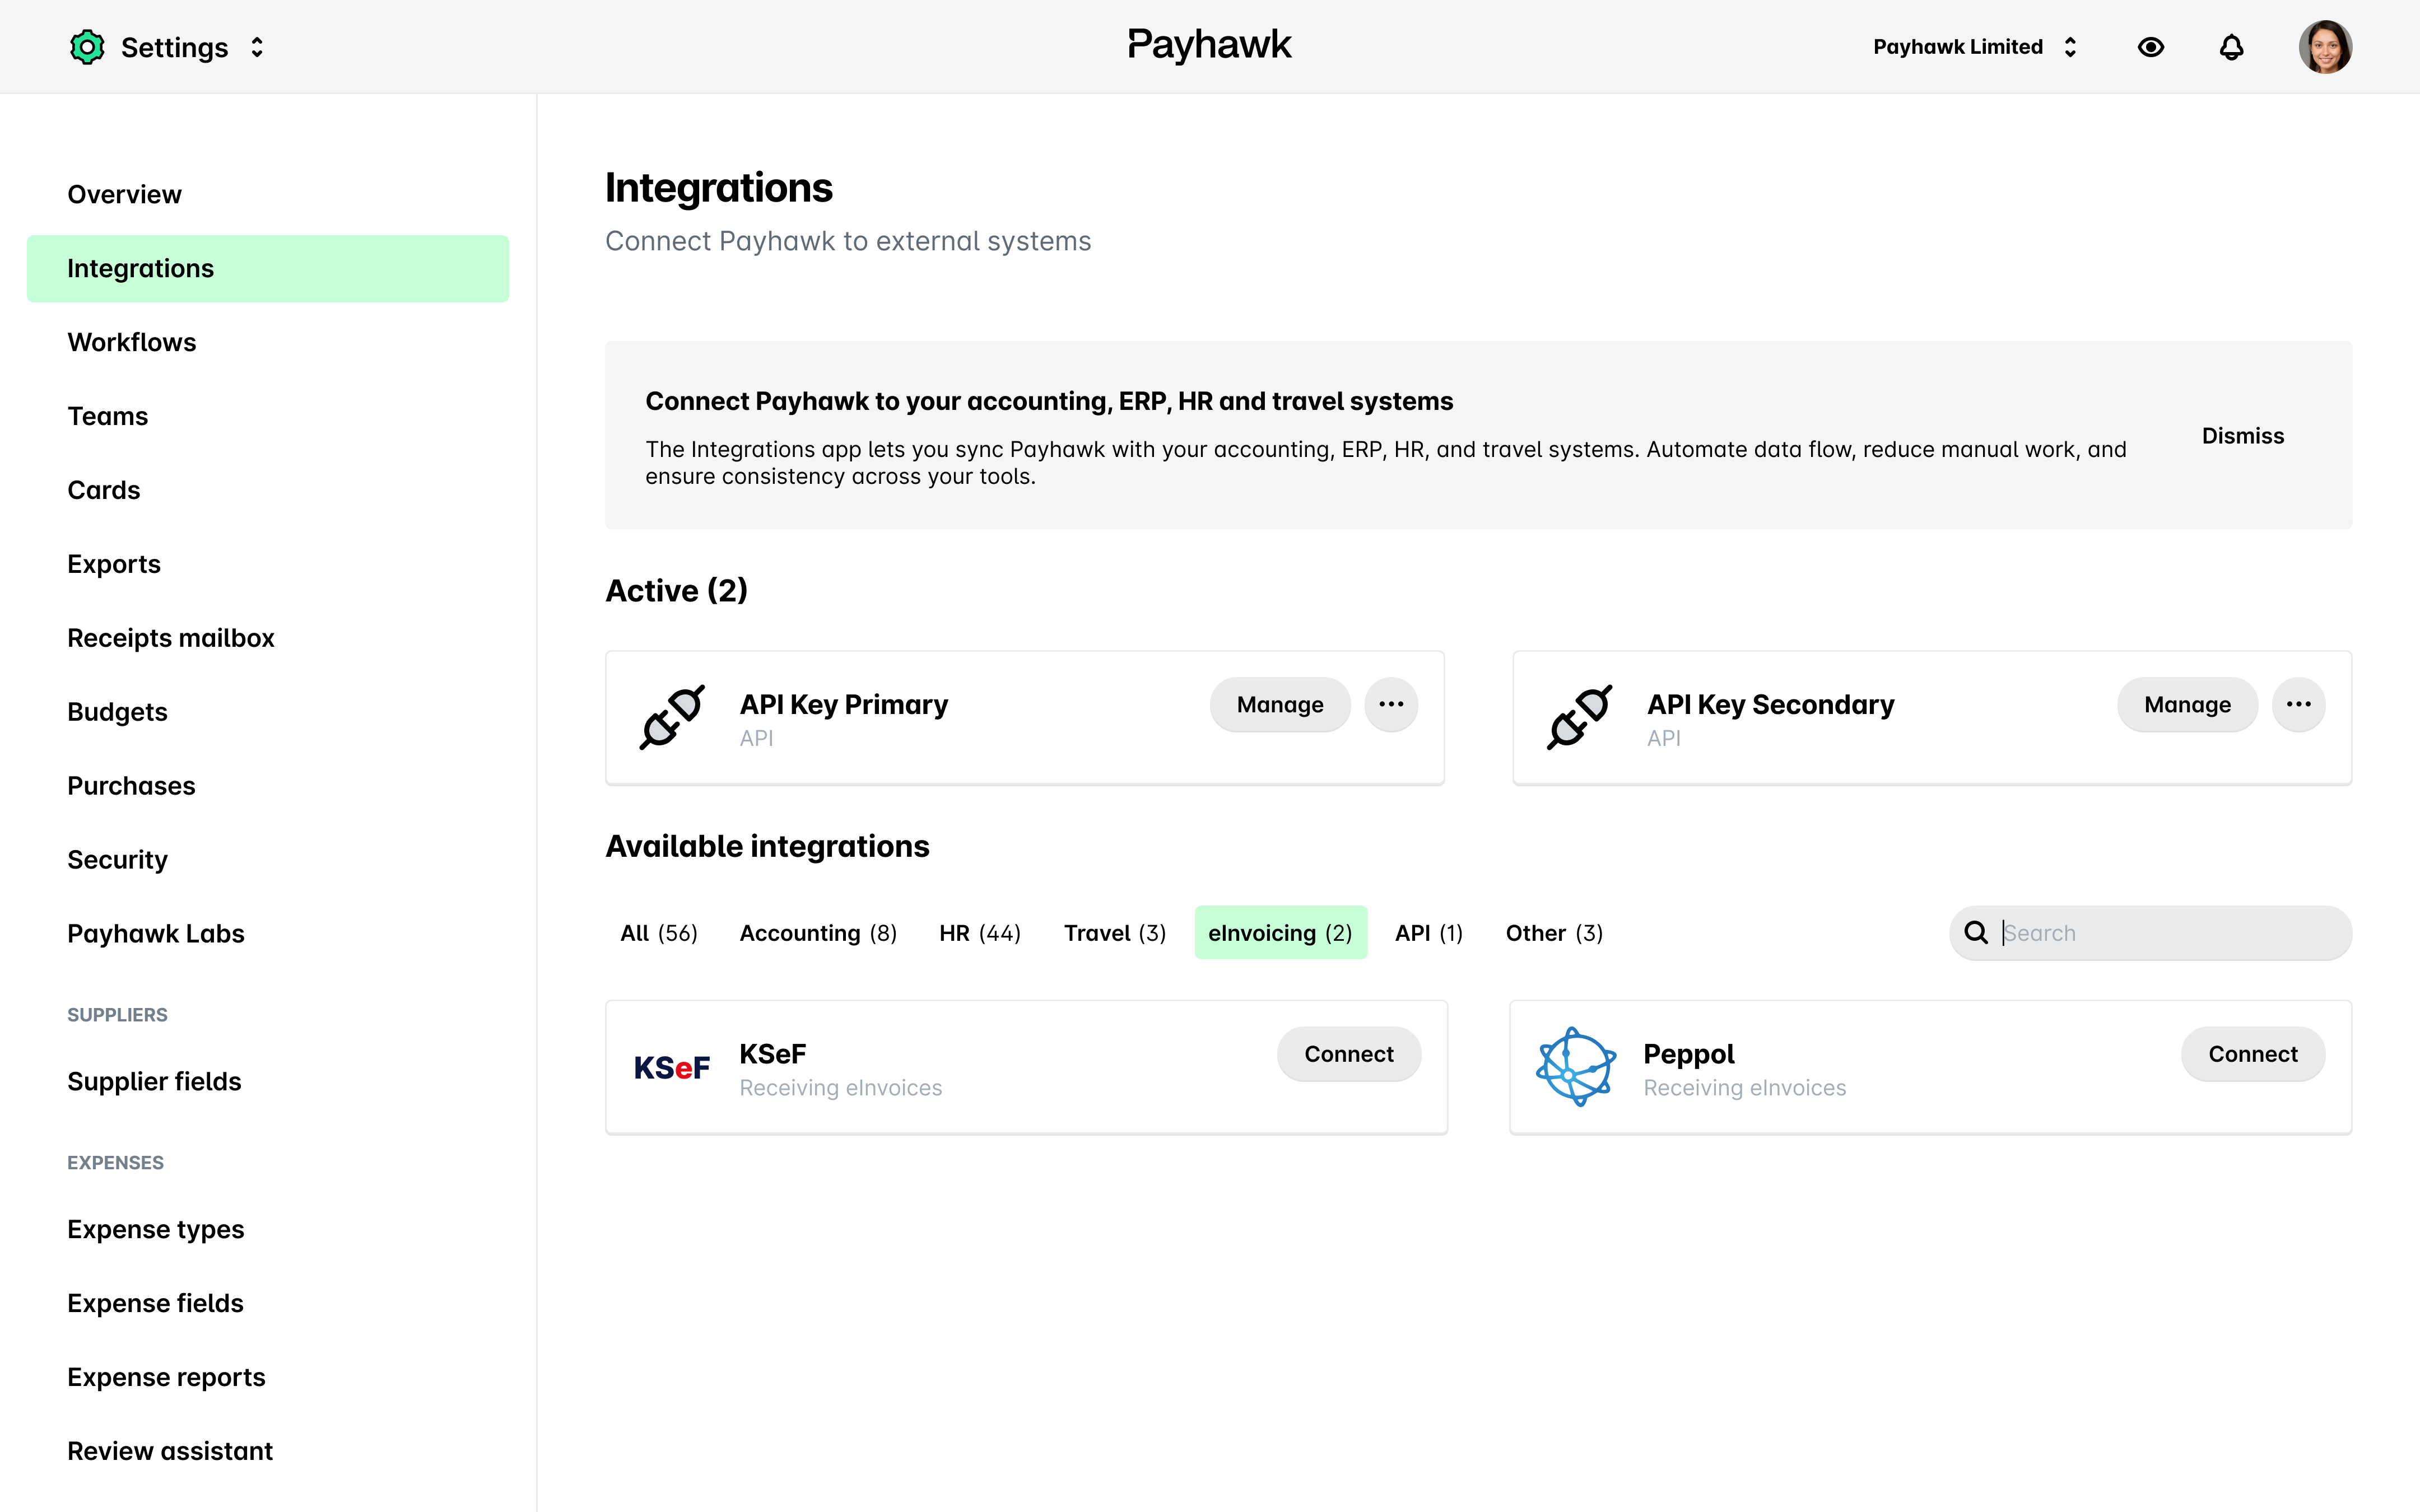Dismiss the integrations info banner
This screenshot has width=2420, height=1512.
(2242, 435)
